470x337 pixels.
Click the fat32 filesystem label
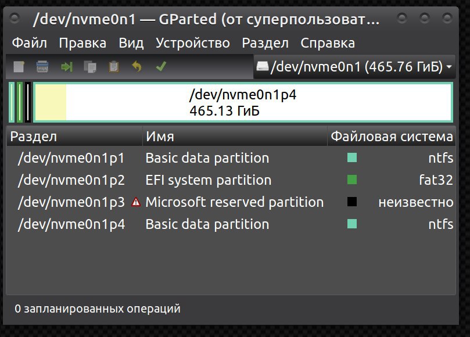click(436, 180)
